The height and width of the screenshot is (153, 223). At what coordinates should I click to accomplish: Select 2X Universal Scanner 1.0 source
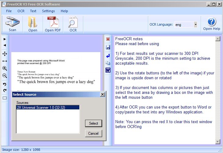[x=48, y=107]
